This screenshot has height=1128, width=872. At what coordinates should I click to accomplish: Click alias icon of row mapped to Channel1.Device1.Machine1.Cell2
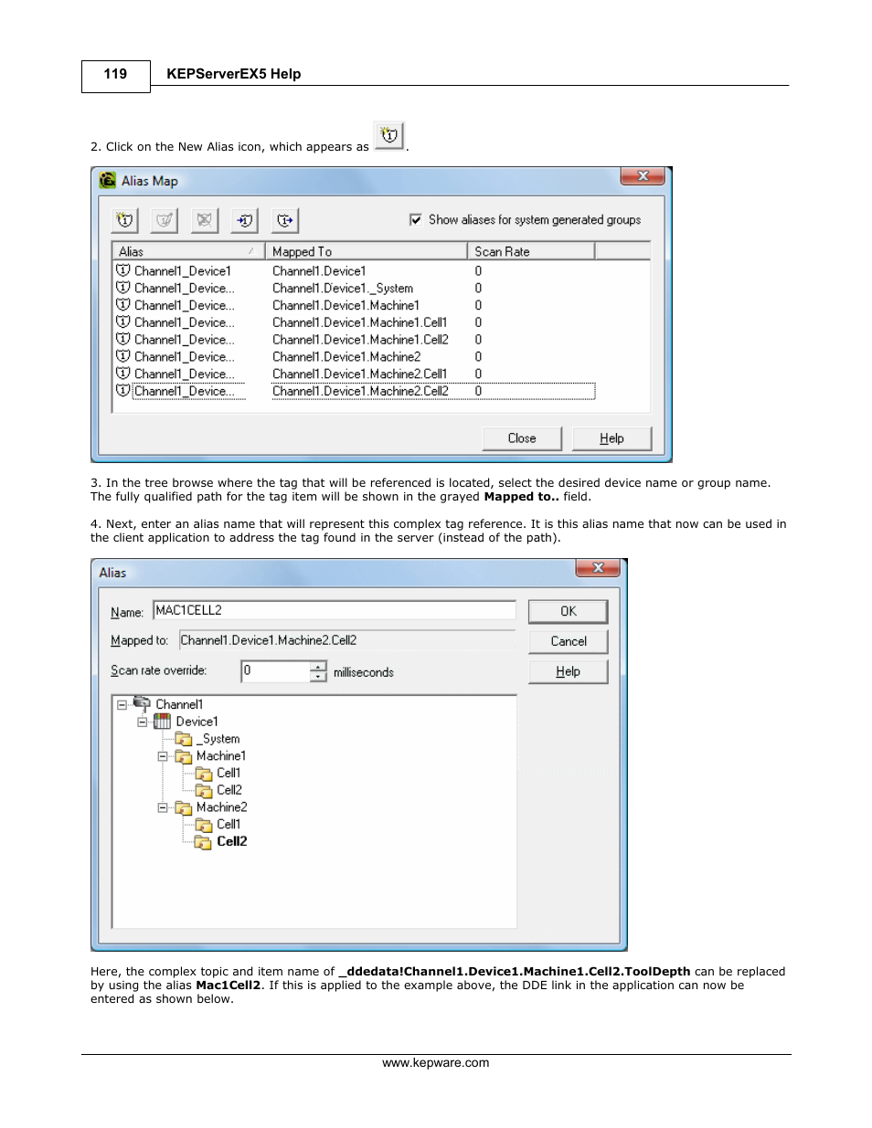(123, 339)
